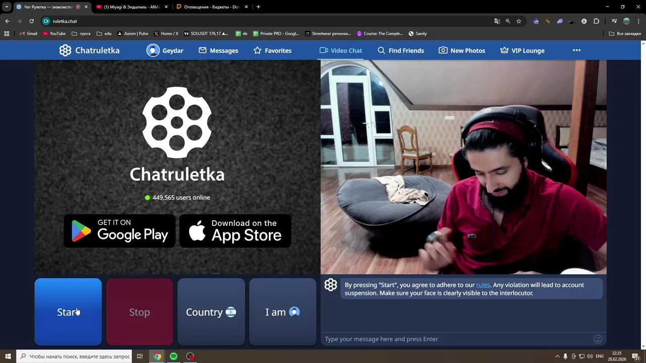Viewport: 646px width, 363px height.
Task: Open the Chrome three-dot menu
Action: tap(638, 21)
